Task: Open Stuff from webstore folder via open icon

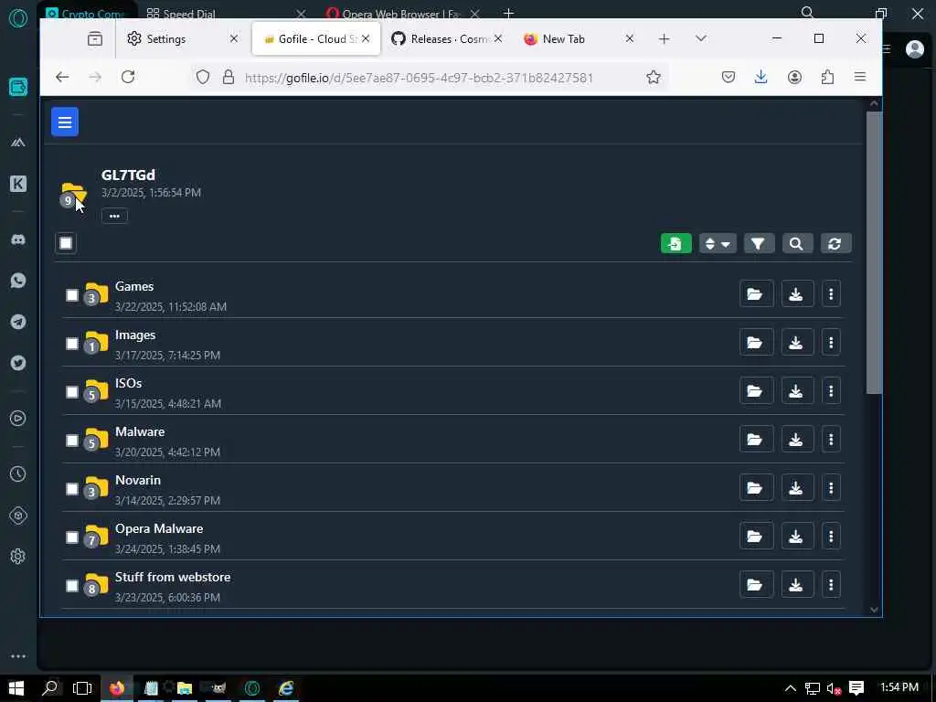Action: pos(756,584)
